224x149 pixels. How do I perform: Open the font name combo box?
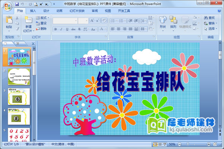65,21
